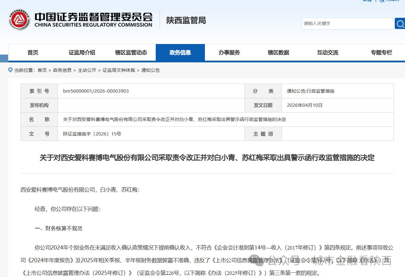
Task: Click the magnifier search button
Action: click(x=400, y=24)
